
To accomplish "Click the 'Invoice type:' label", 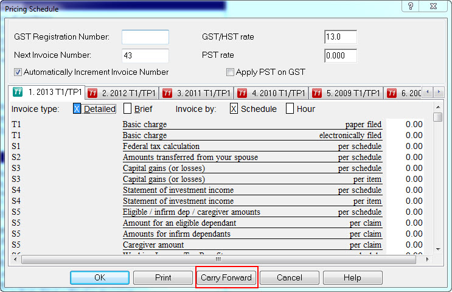I will coord(35,109).
